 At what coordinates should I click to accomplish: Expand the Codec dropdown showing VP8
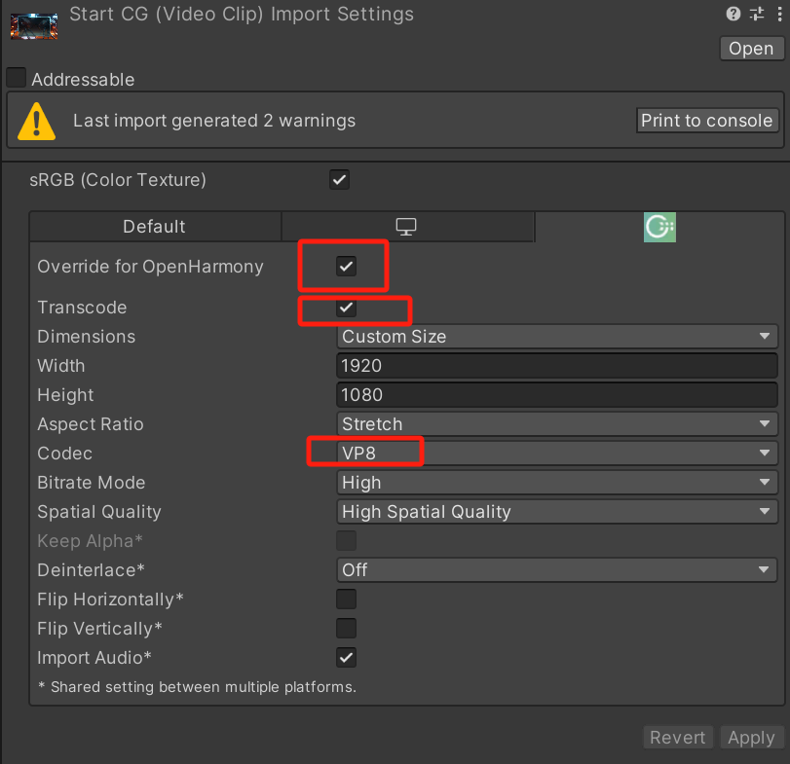[x=556, y=454]
